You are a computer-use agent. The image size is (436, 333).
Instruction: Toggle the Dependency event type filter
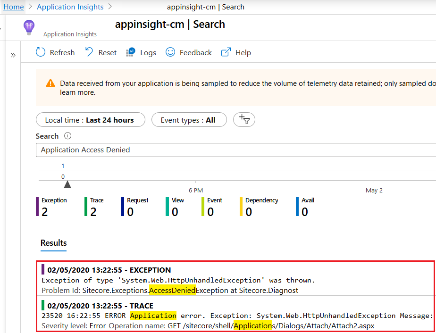pos(259,207)
